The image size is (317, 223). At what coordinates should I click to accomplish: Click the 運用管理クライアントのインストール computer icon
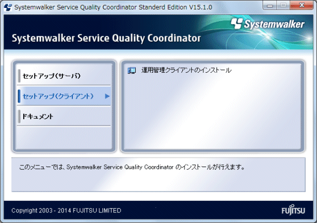(x=132, y=71)
